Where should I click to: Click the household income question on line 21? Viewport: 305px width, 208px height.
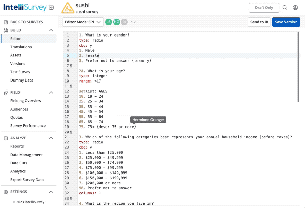(x=185, y=137)
